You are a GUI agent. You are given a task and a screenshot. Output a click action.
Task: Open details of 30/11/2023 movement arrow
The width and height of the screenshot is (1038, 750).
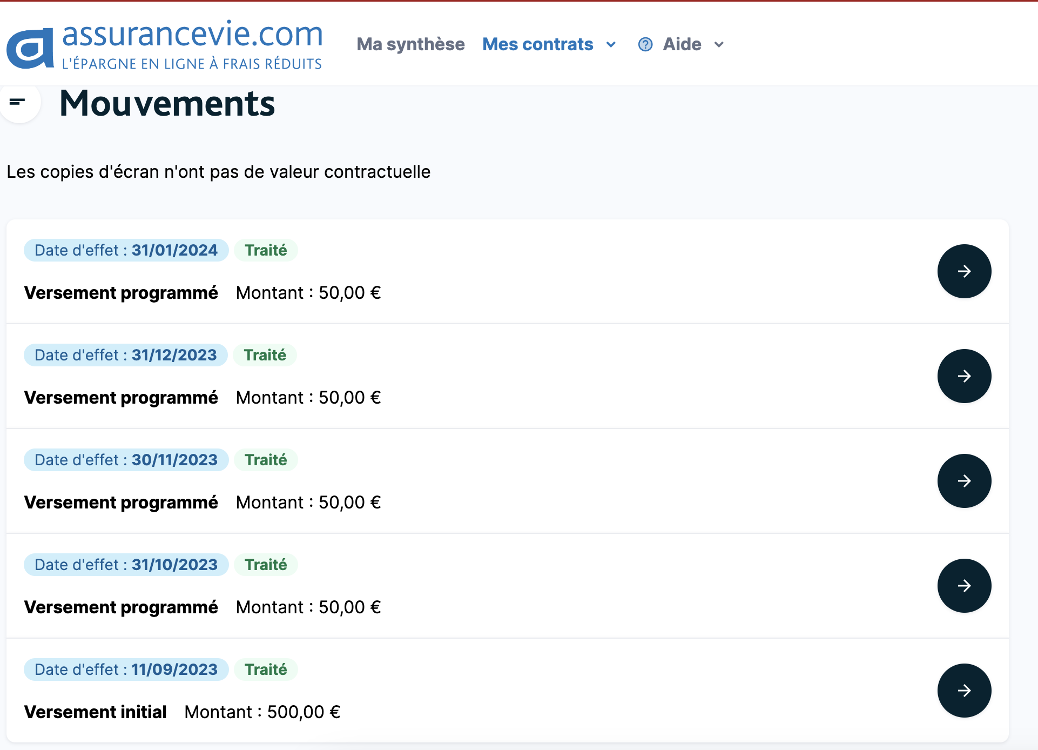pyautogui.click(x=964, y=481)
